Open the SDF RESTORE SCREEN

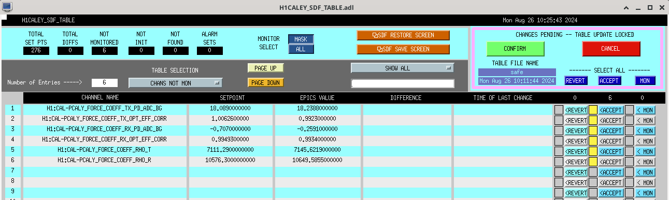pos(403,35)
